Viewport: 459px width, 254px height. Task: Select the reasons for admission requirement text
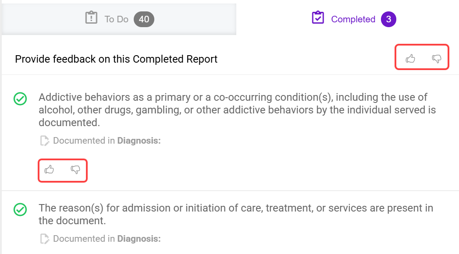pyautogui.click(x=235, y=214)
